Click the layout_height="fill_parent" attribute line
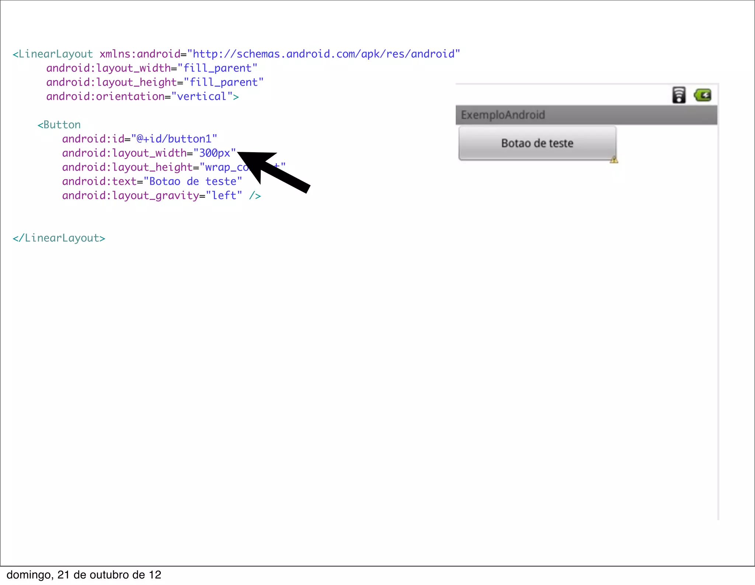This screenshot has width=755, height=585. [x=155, y=82]
